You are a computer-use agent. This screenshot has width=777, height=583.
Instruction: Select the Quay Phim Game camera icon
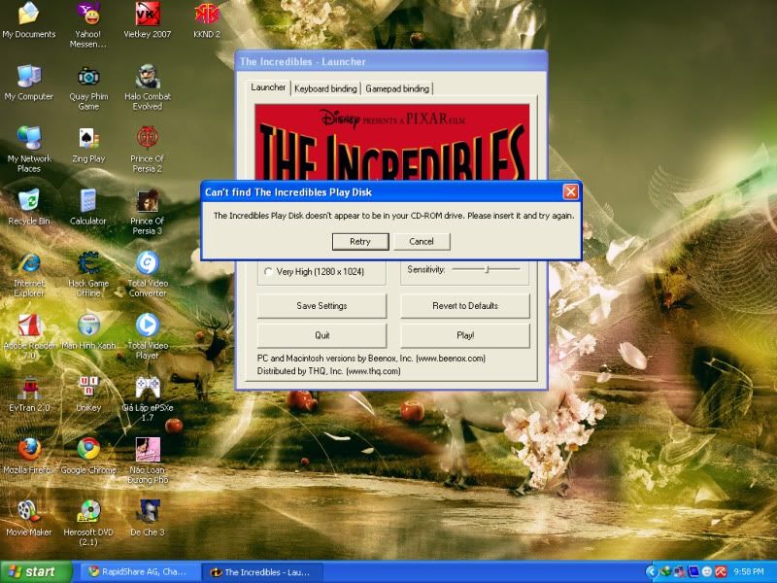88,87
